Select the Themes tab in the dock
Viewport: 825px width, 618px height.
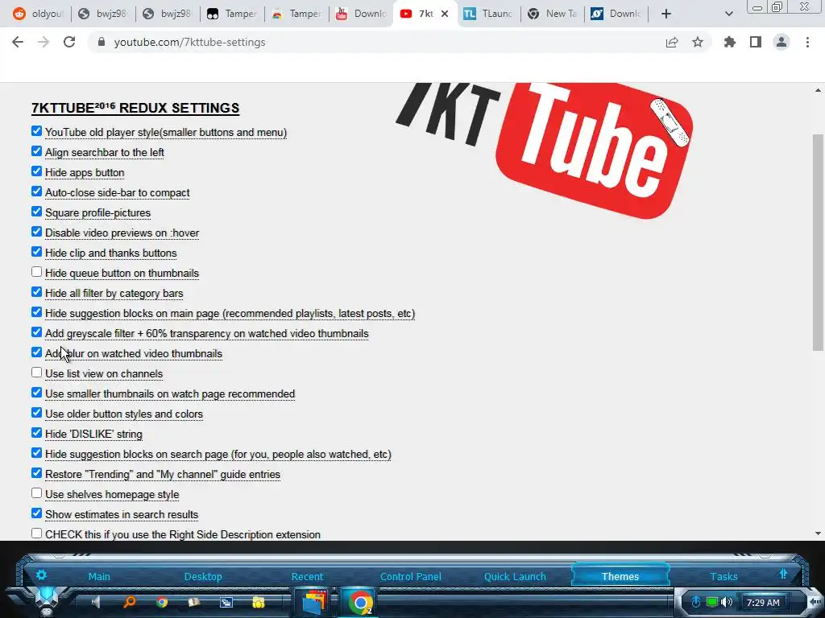tap(620, 576)
